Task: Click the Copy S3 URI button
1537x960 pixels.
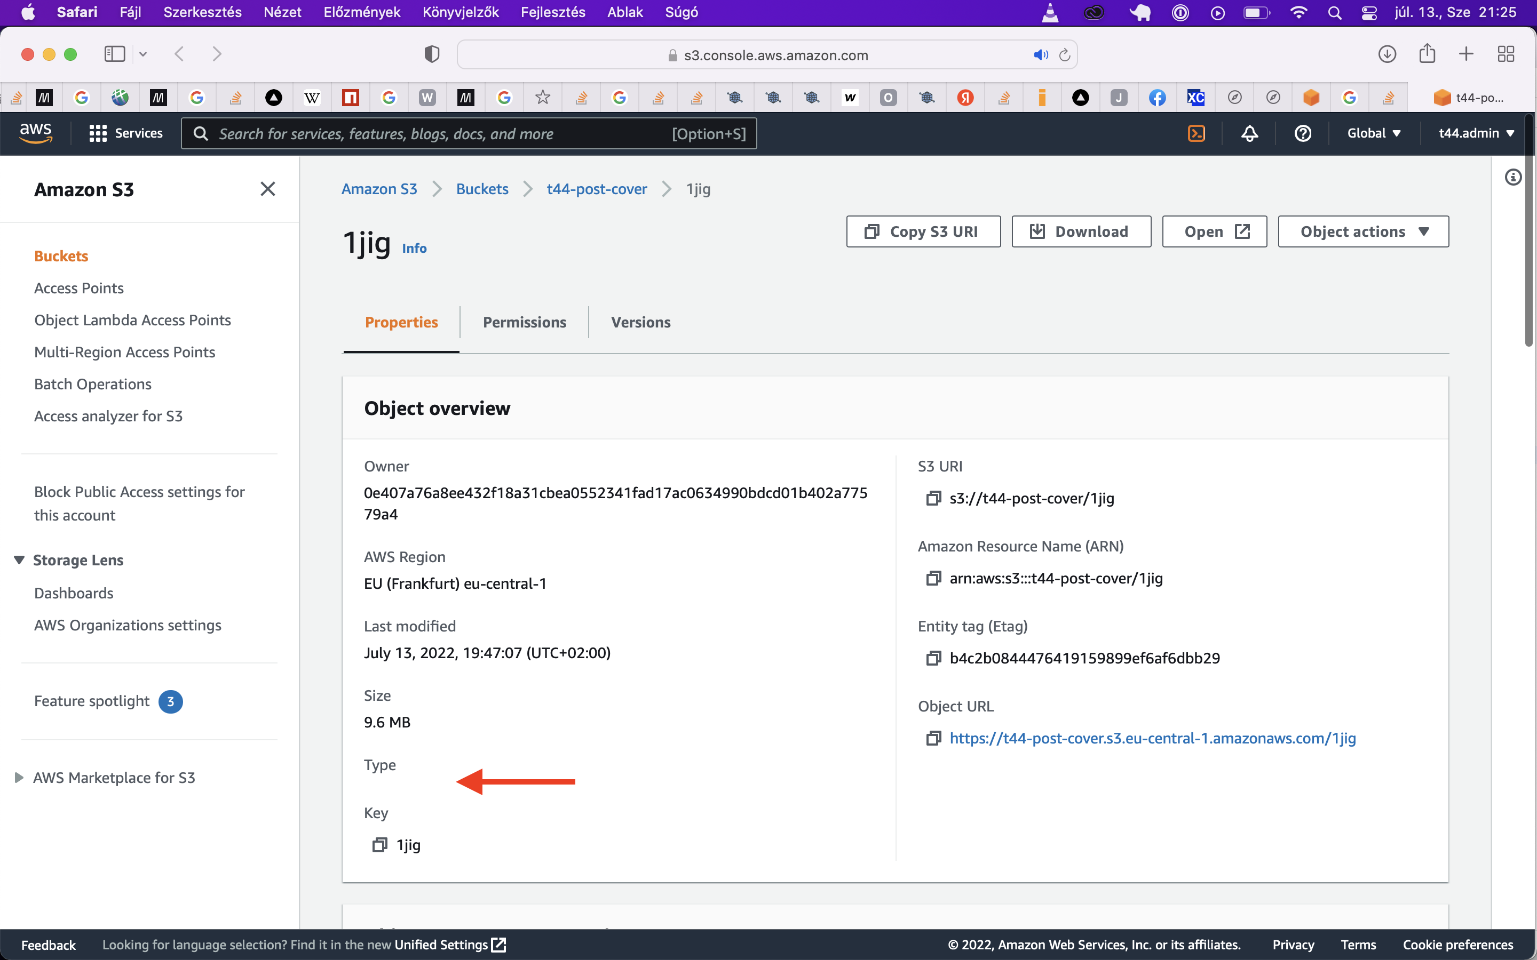Action: click(x=923, y=231)
